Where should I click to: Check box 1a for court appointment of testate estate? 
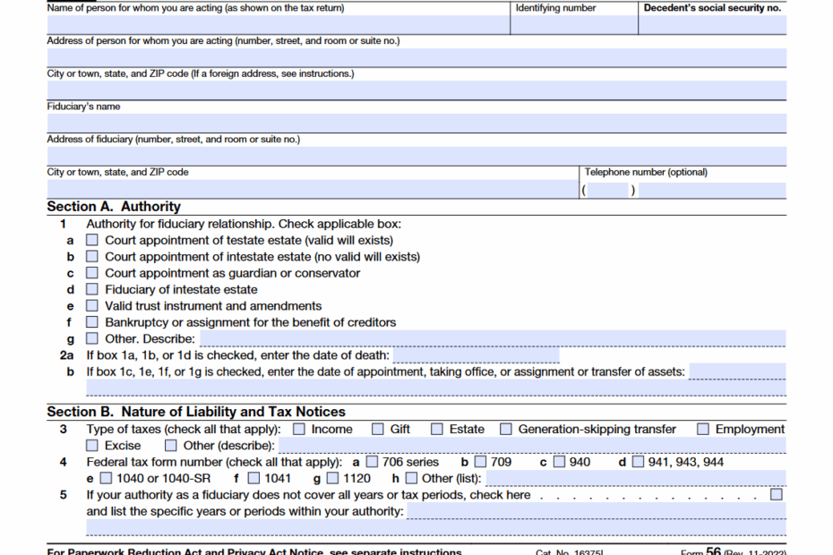pos(91,240)
